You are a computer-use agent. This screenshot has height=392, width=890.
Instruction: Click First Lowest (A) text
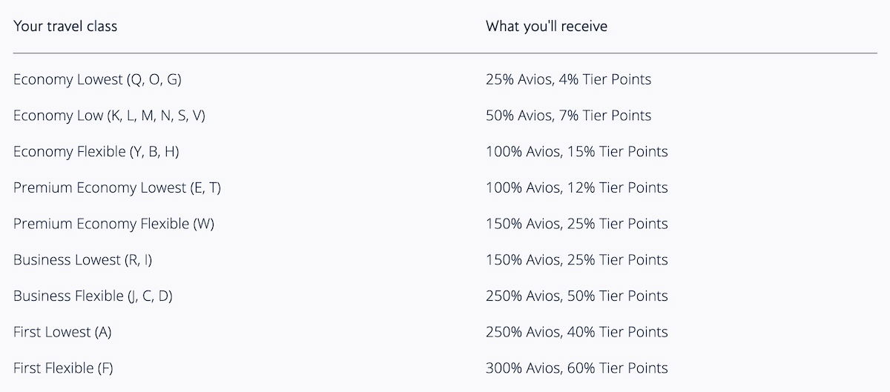coord(62,332)
